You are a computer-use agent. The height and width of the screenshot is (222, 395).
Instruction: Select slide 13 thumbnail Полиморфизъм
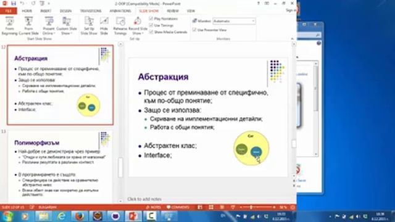(x=60, y=166)
